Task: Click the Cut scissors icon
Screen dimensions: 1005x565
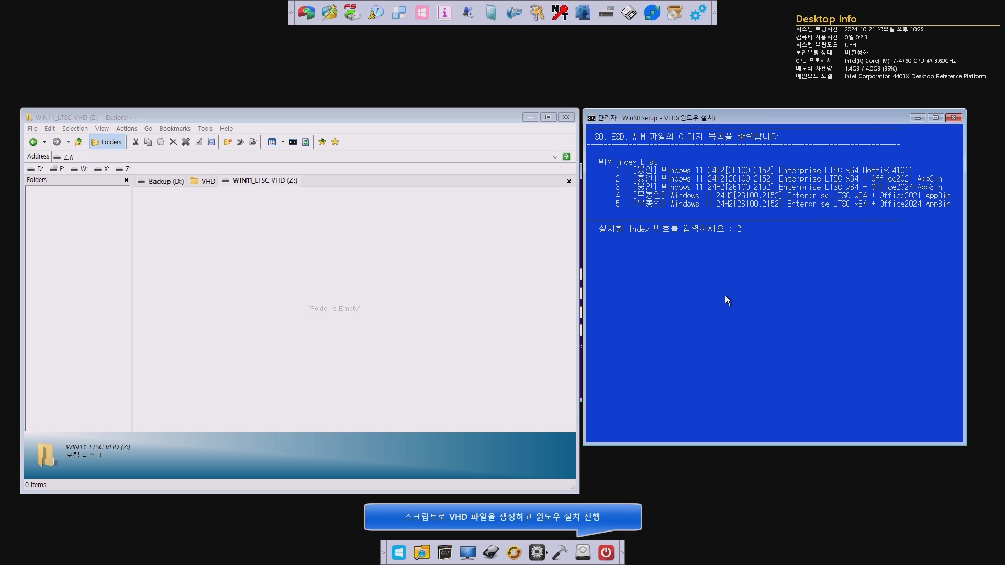Action: 136,142
